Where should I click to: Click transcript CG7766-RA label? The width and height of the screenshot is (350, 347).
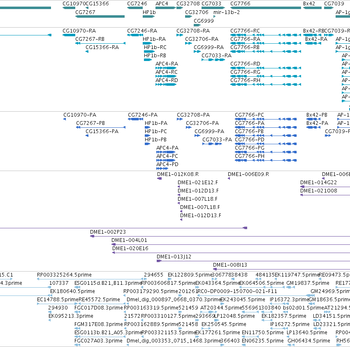pos(245,39)
